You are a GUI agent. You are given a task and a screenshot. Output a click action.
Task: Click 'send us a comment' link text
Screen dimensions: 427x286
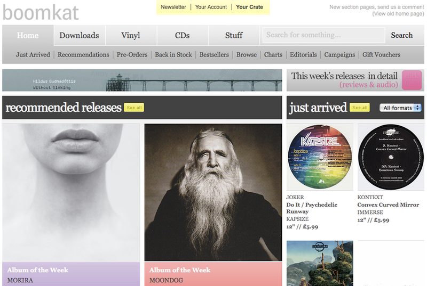401,7
